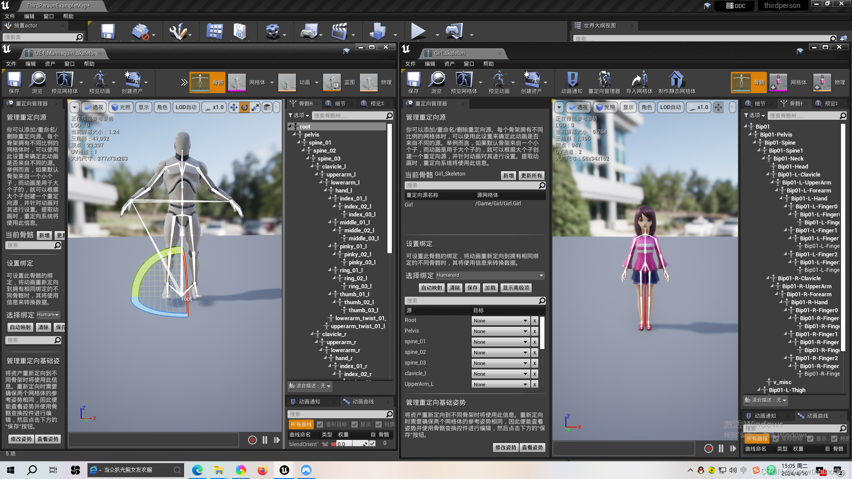
Task: Toggle the 显示 checkbox in left curve panel
Action: pyautogui.click(x=355, y=424)
